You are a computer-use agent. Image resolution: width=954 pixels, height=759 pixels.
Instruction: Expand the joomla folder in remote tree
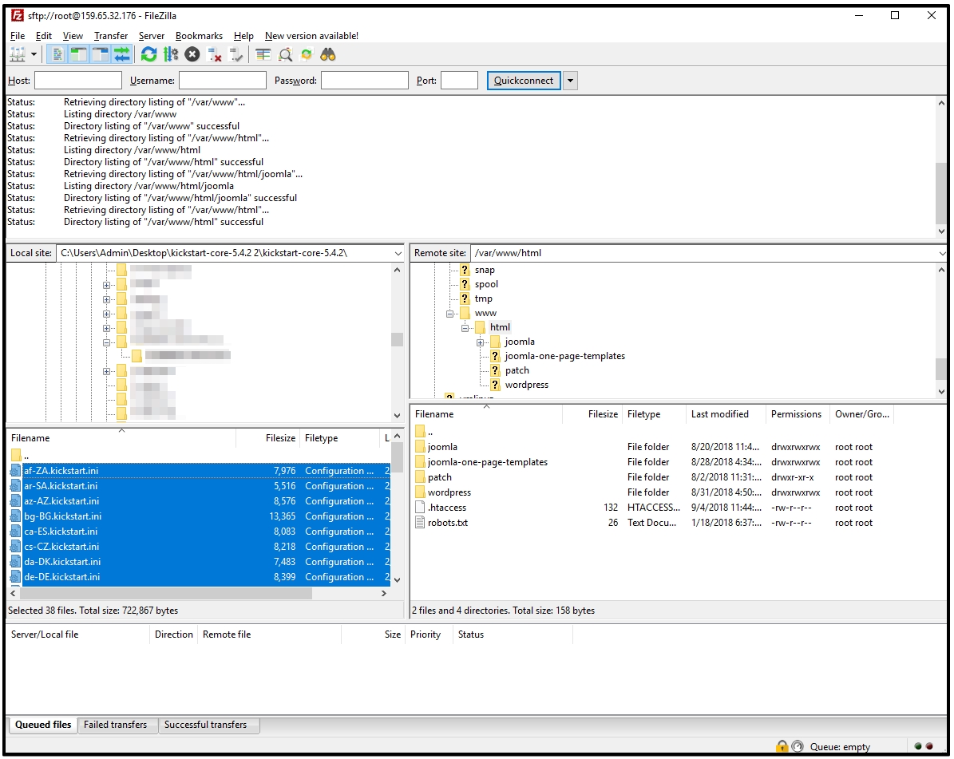pyautogui.click(x=480, y=342)
